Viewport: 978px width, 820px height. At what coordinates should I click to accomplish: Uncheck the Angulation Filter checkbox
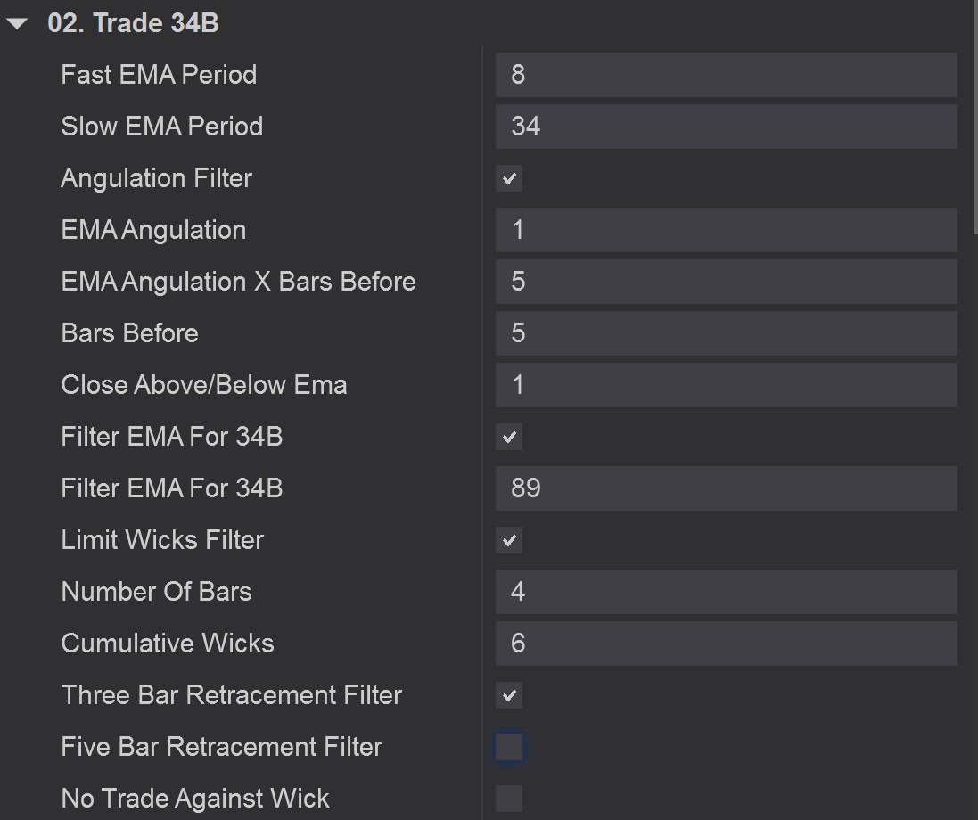(x=509, y=178)
